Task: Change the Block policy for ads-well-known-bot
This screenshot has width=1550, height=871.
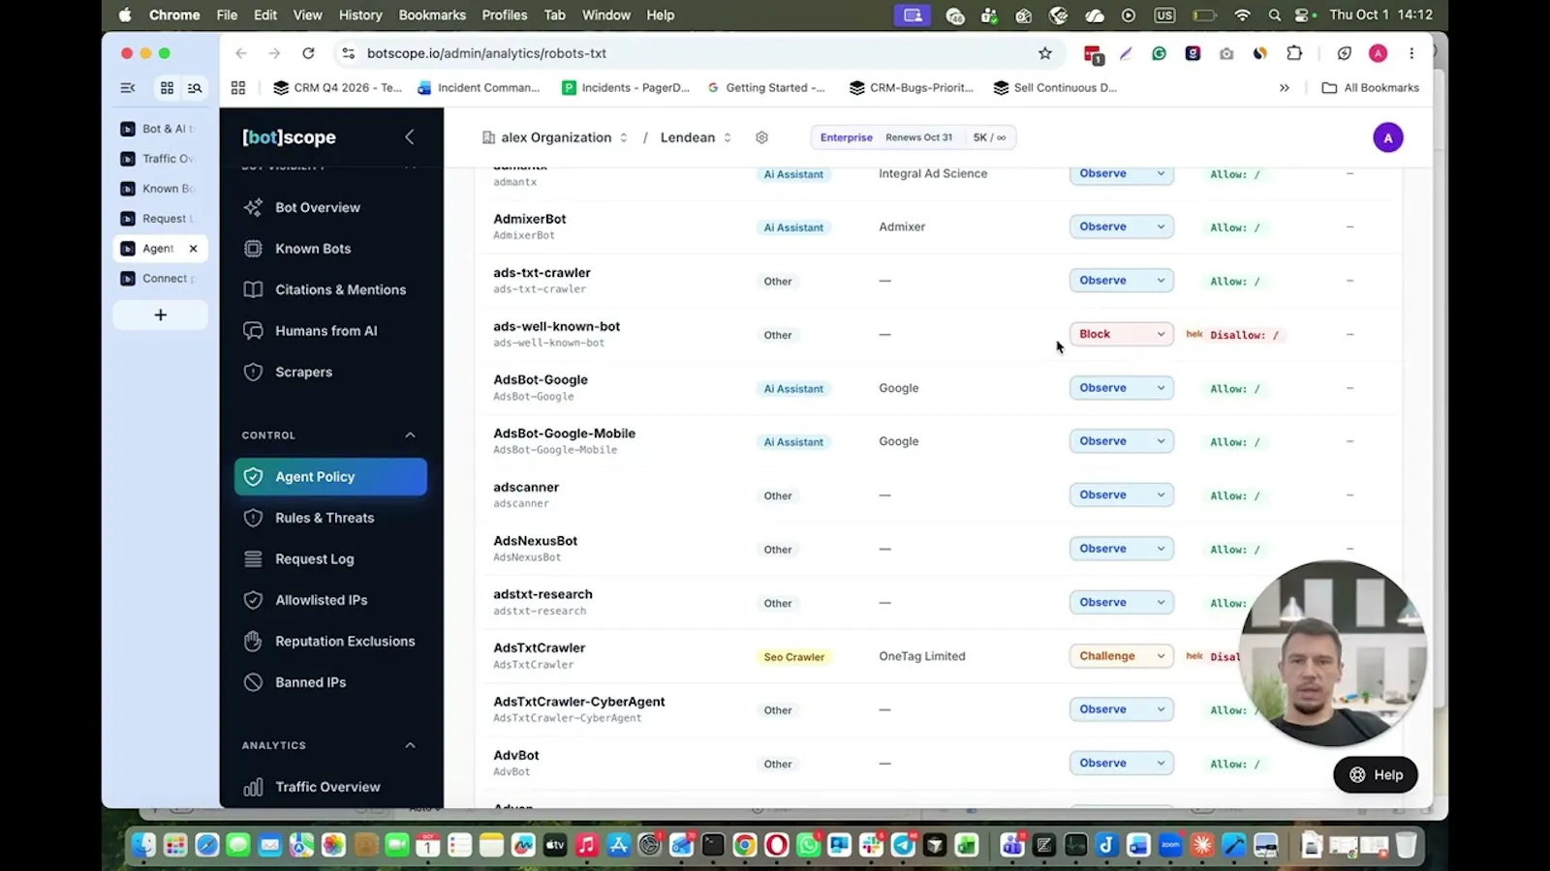Action: point(1121,334)
